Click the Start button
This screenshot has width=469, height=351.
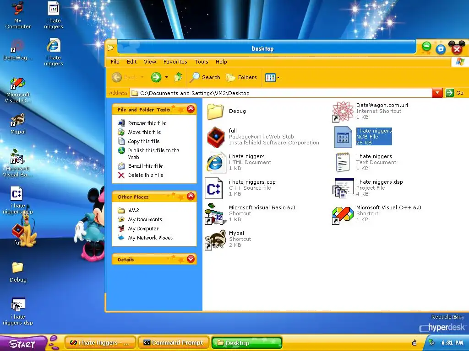point(23,344)
